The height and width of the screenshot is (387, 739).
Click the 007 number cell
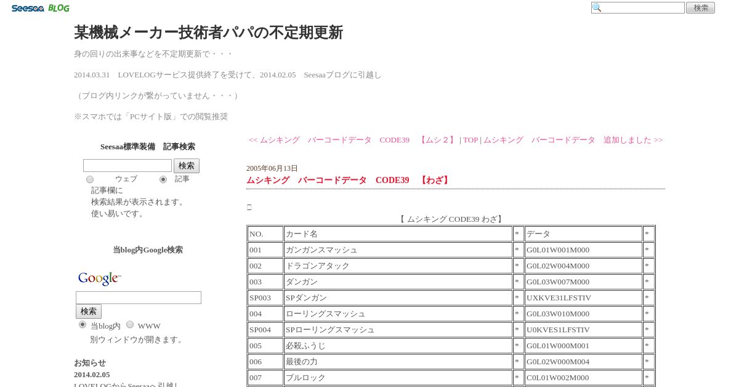tap(265, 378)
